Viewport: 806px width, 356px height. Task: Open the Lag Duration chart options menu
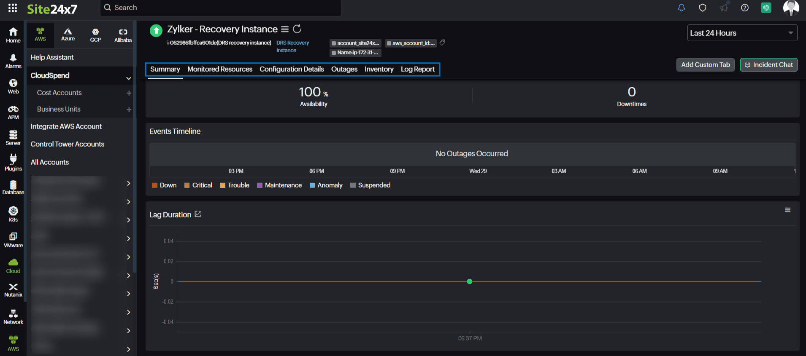coord(787,210)
